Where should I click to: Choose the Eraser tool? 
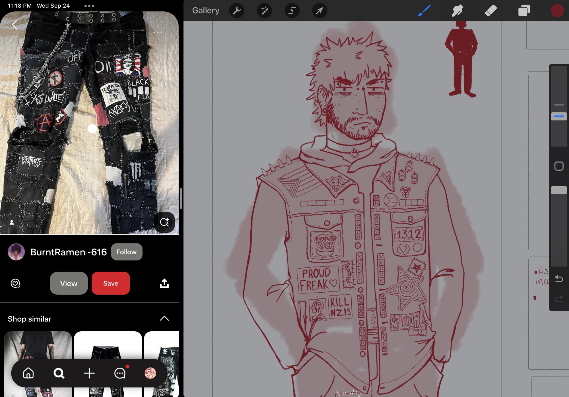click(490, 11)
